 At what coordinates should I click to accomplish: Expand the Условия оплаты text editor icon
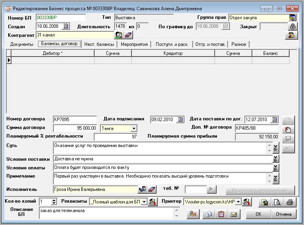coord(275,168)
